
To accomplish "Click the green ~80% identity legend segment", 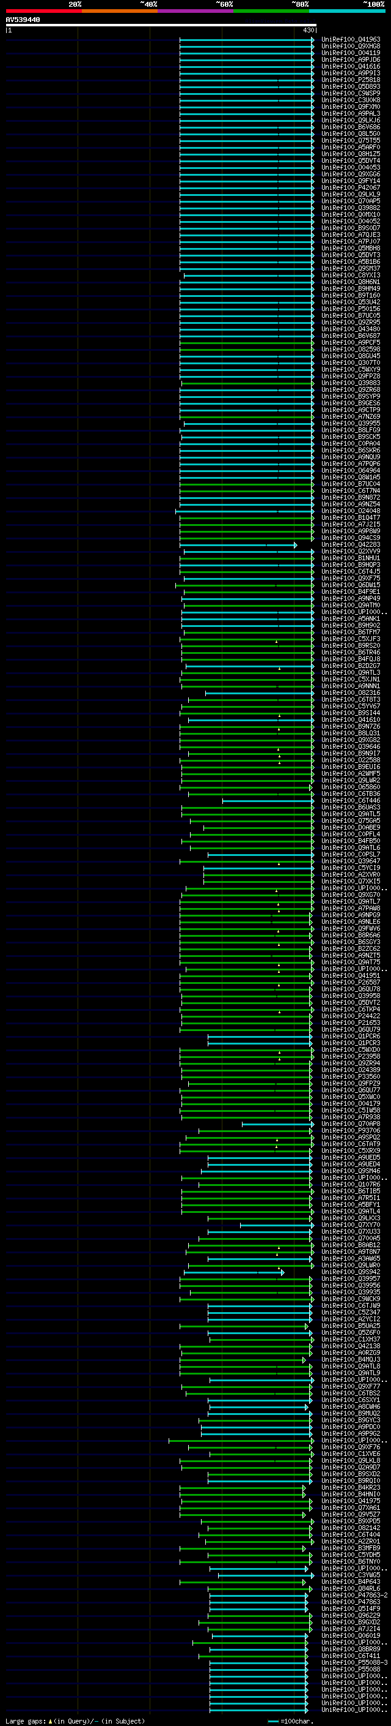I will 271,11.
